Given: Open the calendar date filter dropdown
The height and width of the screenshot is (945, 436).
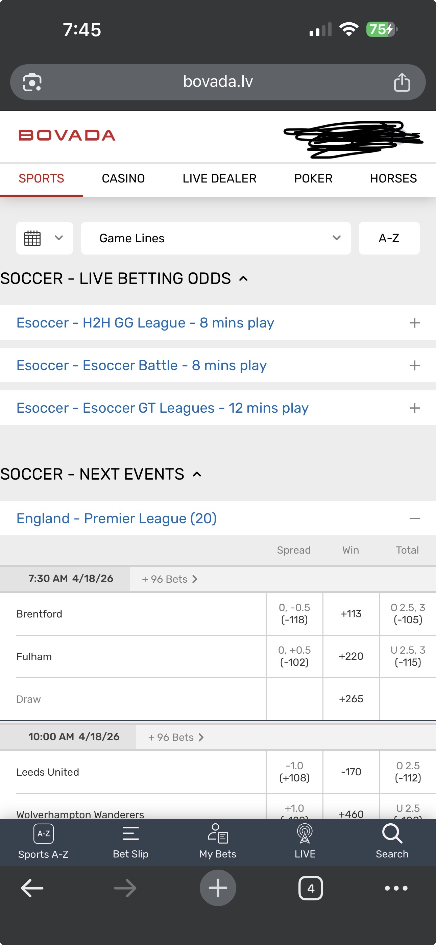Looking at the screenshot, I should [x=44, y=238].
